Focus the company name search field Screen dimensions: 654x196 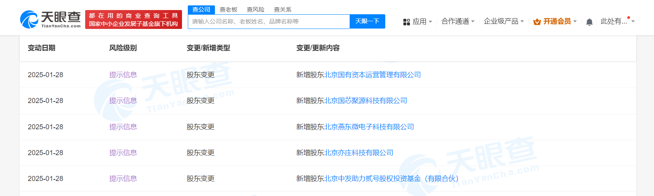pos(269,22)
